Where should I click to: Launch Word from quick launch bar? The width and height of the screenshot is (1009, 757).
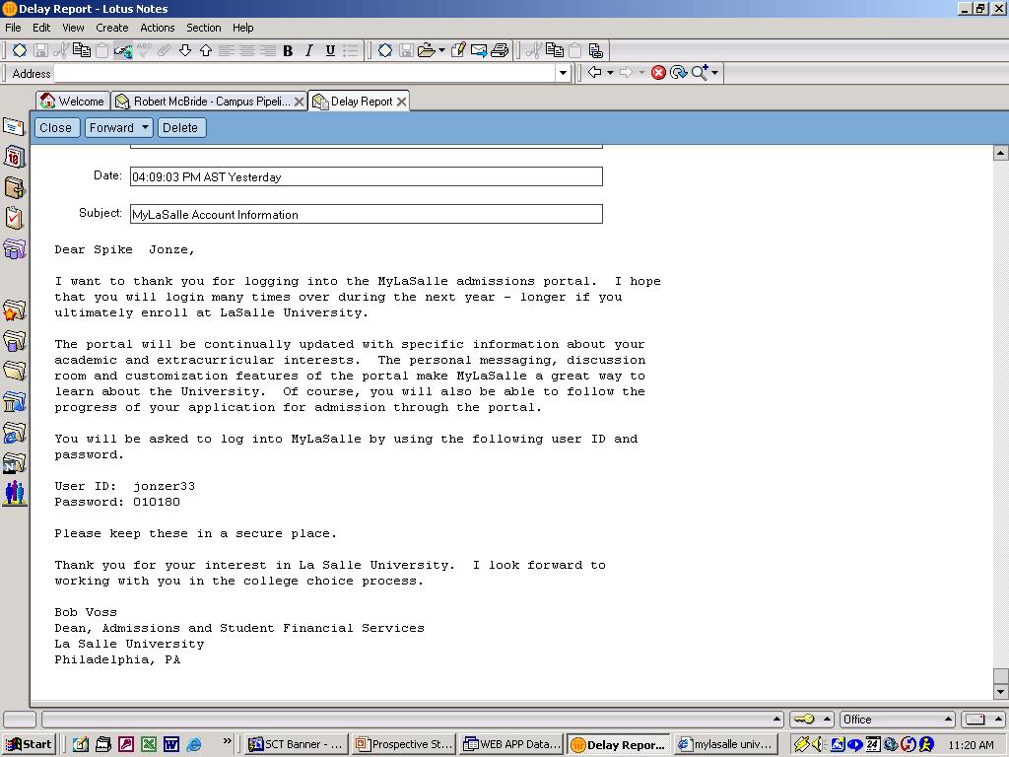pyautogui.click(x=171, y=745)
